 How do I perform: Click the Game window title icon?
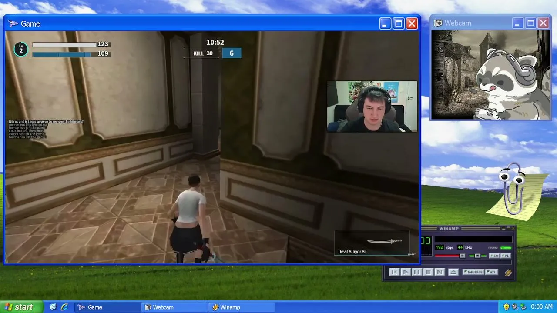(x=13, y=23)
